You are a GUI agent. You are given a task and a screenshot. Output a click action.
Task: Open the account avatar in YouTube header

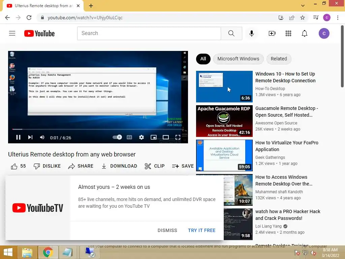[324, 33]
